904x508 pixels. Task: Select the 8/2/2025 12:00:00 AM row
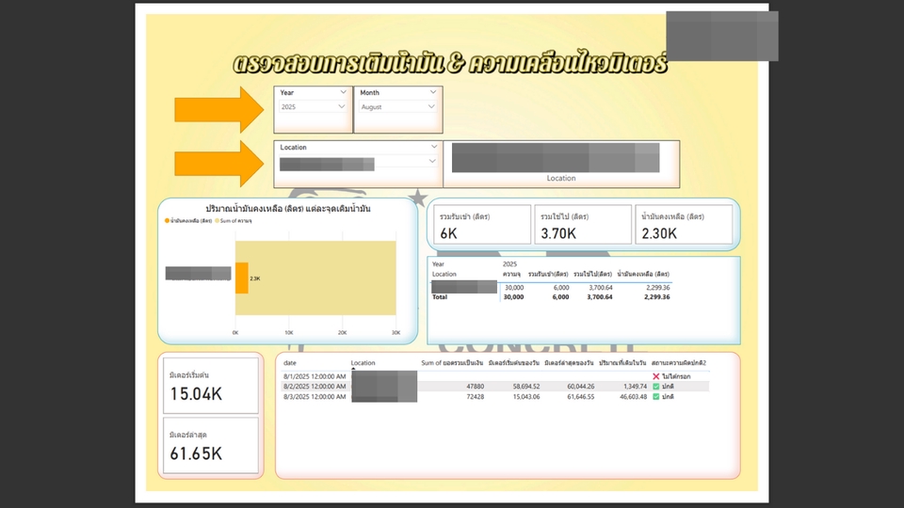(496, 387)
